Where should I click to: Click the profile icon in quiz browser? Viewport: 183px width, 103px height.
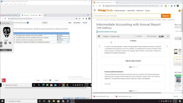pos(89,19)
